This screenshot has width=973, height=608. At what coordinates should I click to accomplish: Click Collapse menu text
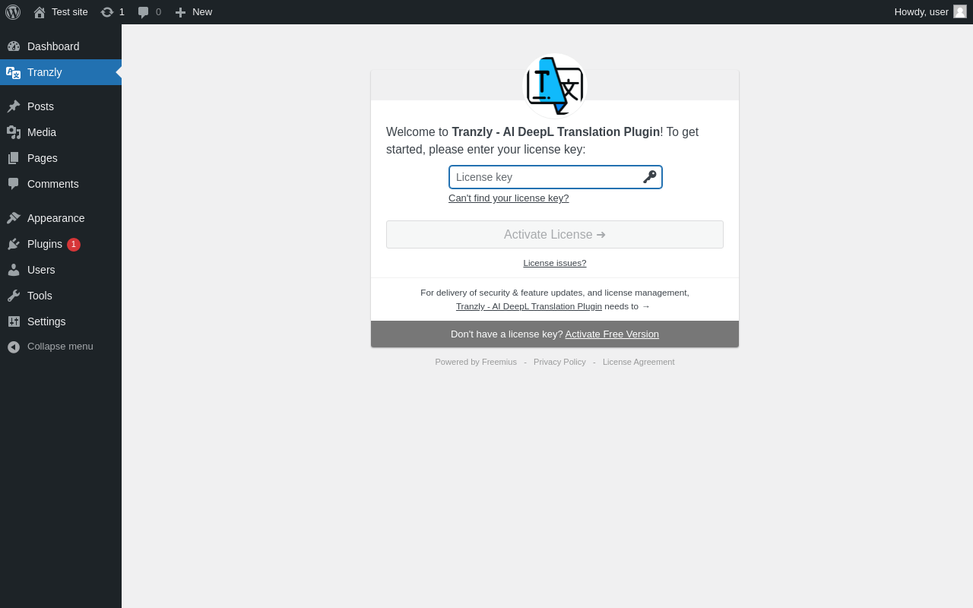(x=60, y=347)
